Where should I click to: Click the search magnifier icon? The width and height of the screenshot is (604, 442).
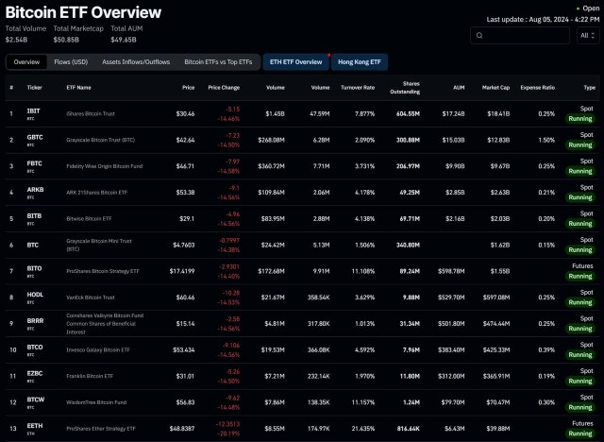point(479,36)
